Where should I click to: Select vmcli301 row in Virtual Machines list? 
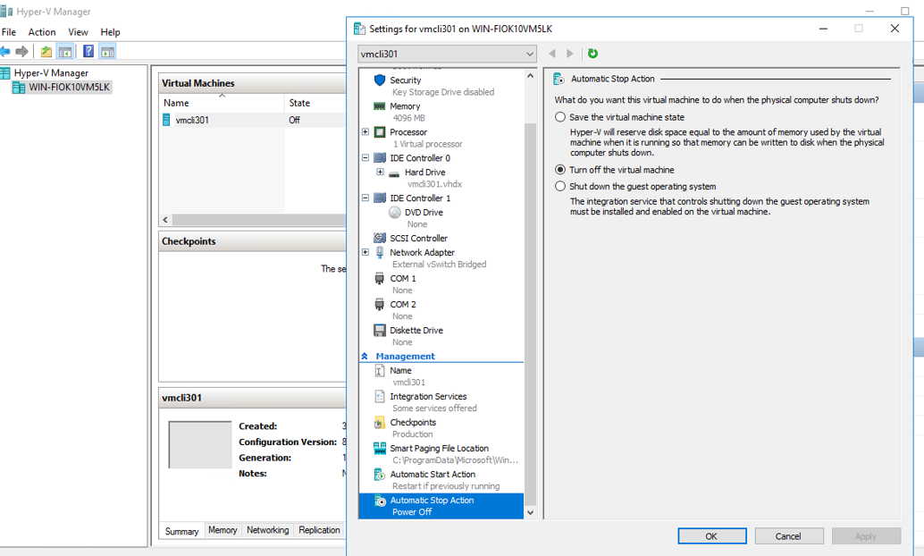(254, 120)
